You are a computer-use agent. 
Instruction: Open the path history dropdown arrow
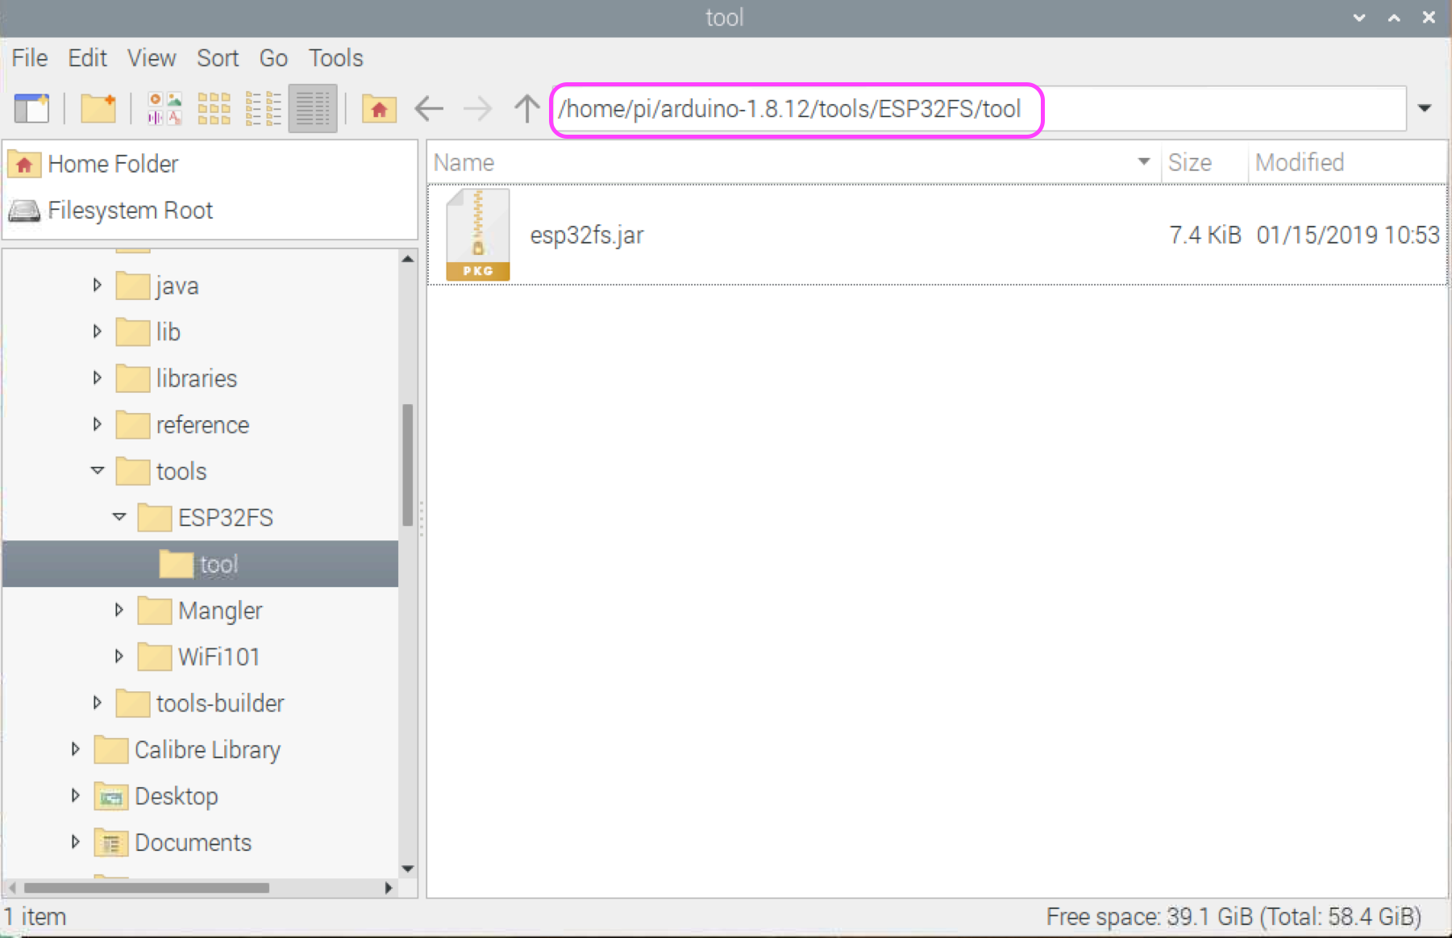[x=1425, y=108]
